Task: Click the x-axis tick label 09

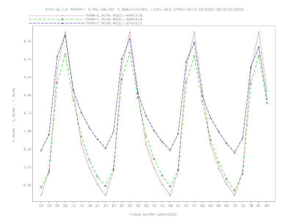Action: (65, 206)
